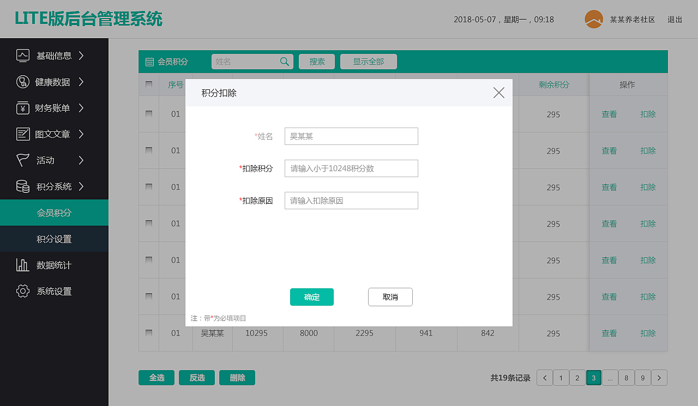Click the 扣除原因 input field

click(x=351, y=201)
